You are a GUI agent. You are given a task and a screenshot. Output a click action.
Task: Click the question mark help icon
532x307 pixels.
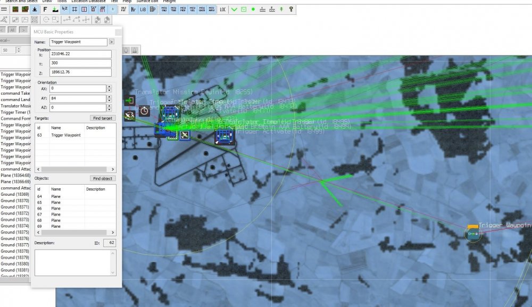pyautogui.click(x=291, y=9)
